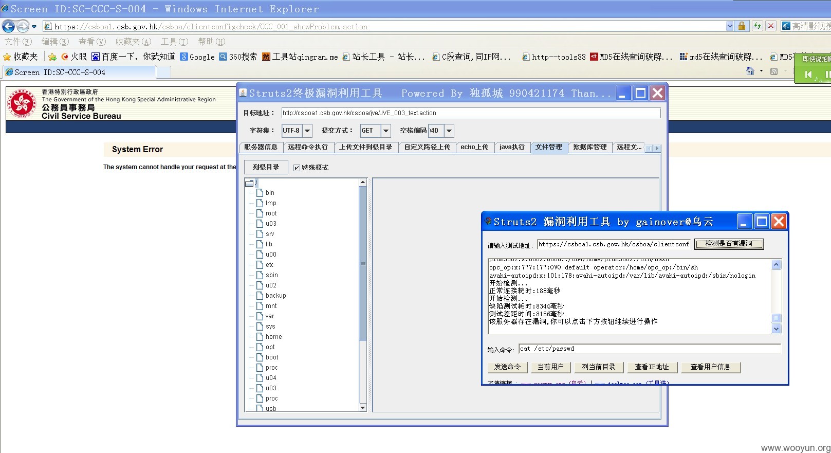Open the 编辑(E) menu
The image size is (831, 453).
coord(55,42)
